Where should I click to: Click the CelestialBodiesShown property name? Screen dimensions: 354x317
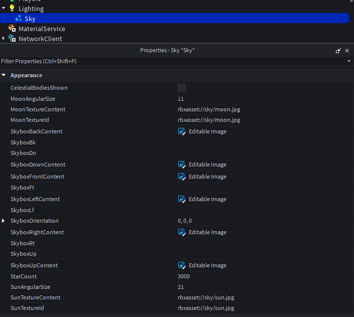pos(39,88)
